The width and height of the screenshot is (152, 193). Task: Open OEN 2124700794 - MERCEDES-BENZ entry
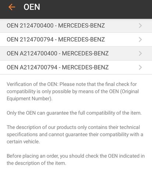click(76, 39)
